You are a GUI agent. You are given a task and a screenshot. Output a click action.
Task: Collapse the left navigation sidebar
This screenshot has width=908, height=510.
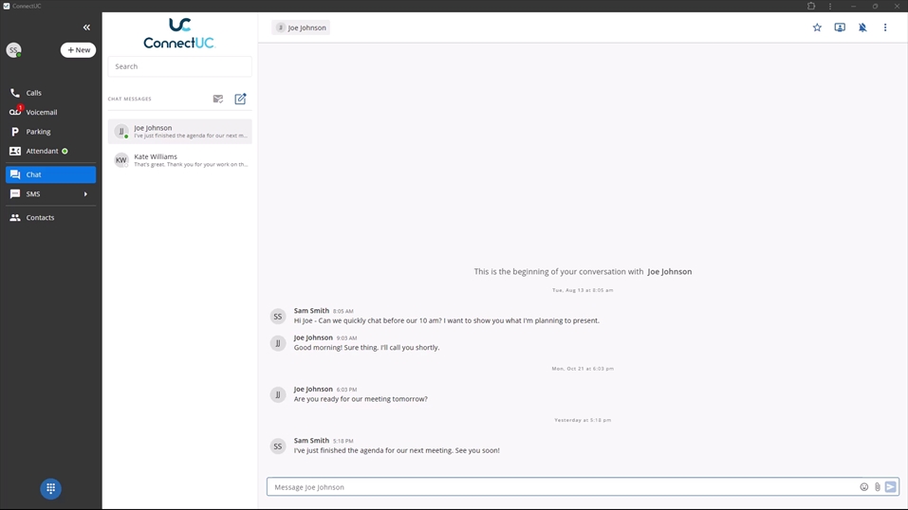[x=86, y=27]
